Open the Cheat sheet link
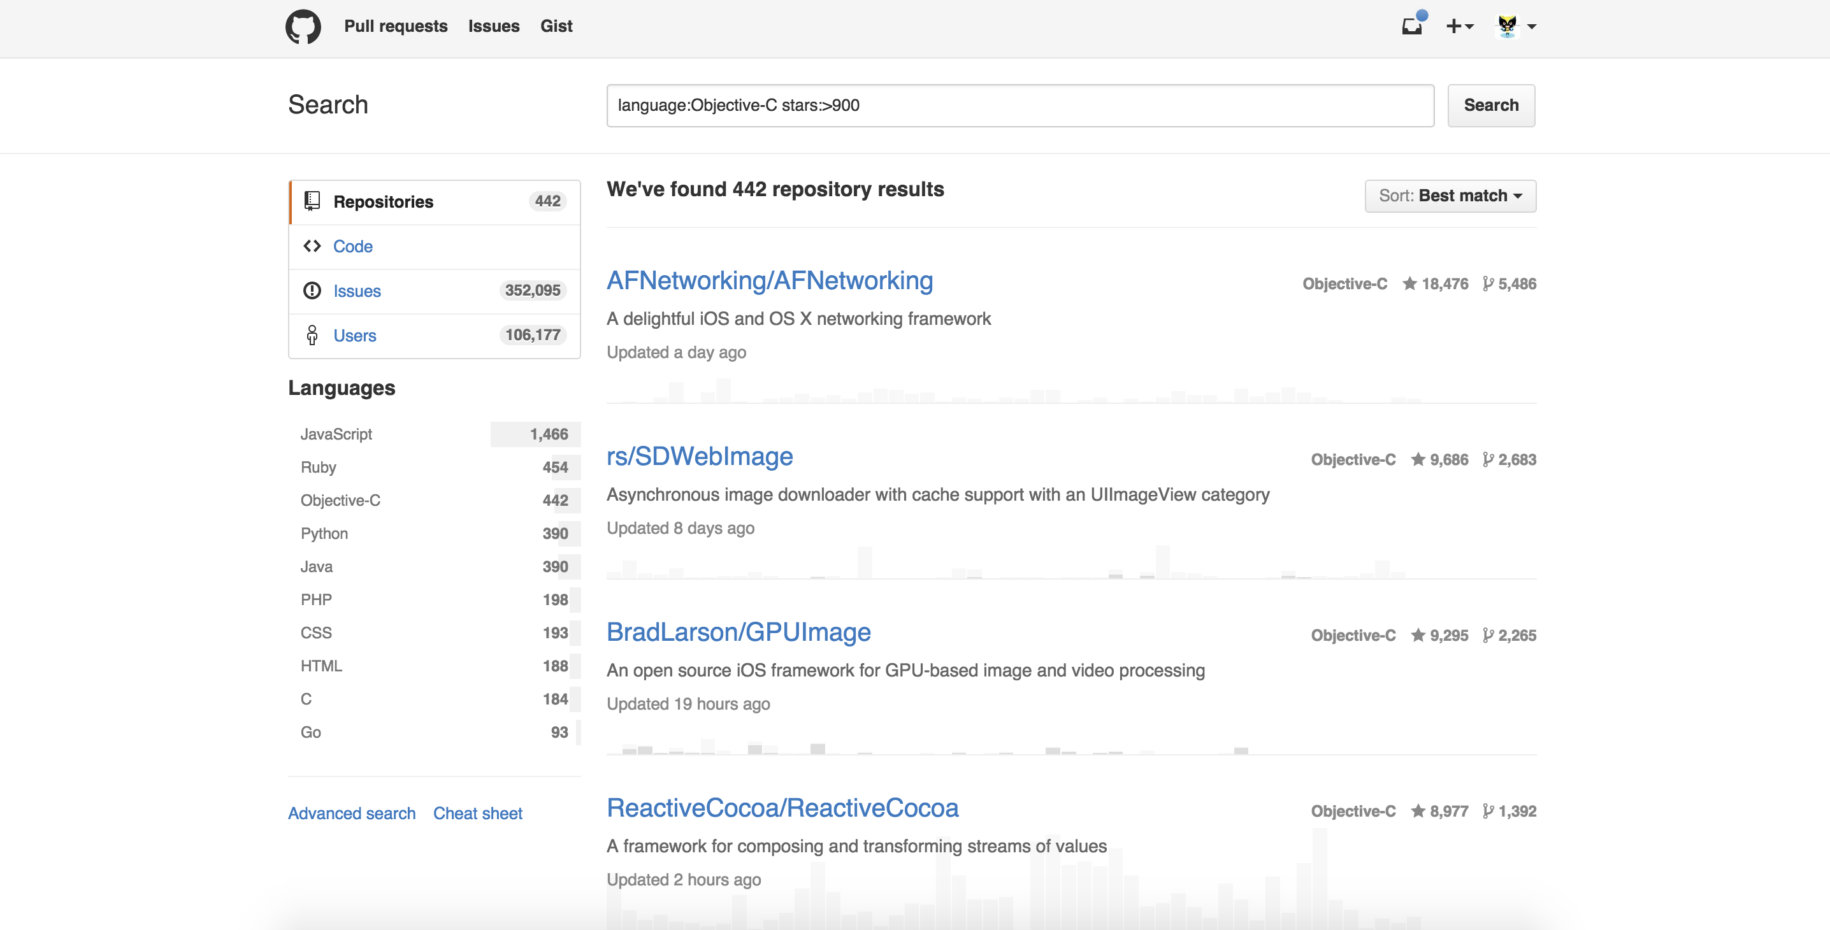This screenshot has height=930, width=1830. [x=477, y=813]
